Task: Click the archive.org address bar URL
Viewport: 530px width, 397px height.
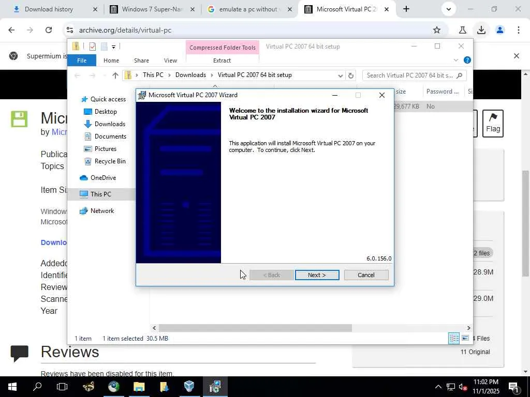Action: 125,30
